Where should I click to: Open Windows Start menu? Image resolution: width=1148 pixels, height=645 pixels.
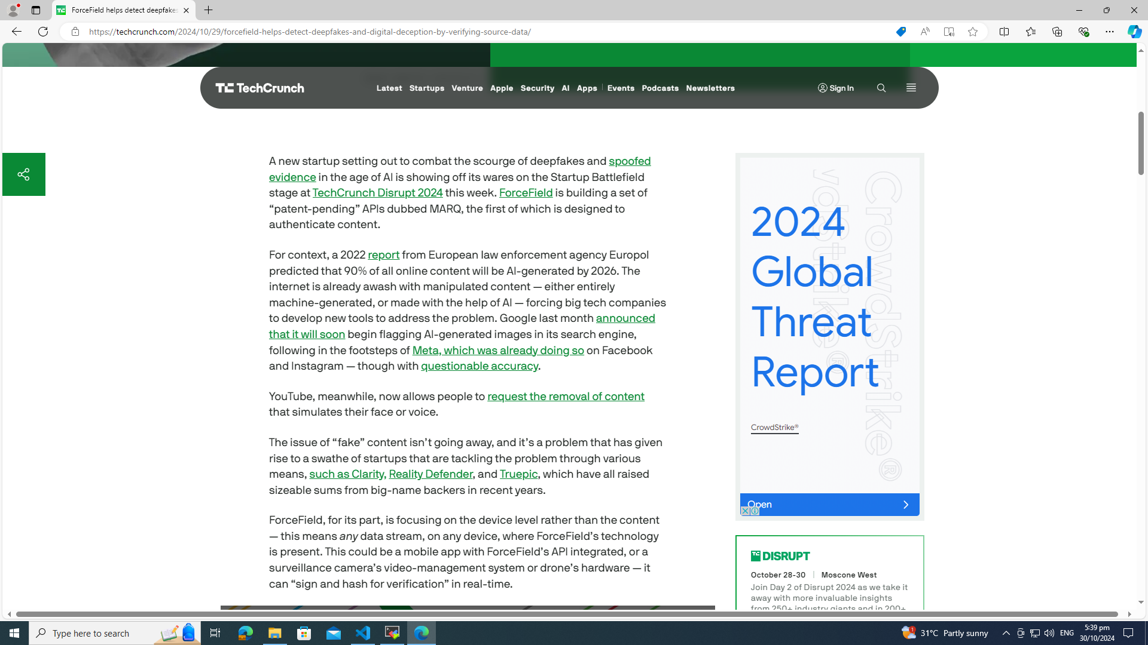click(14, 633)
